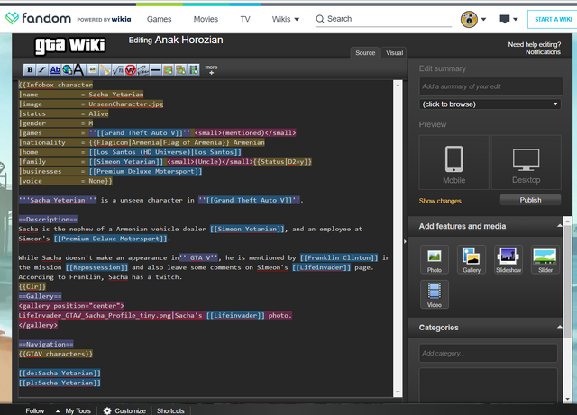This screenshot has height=415, width=577.
Task: Focus the edit summary input
Action: pos(490,86)
